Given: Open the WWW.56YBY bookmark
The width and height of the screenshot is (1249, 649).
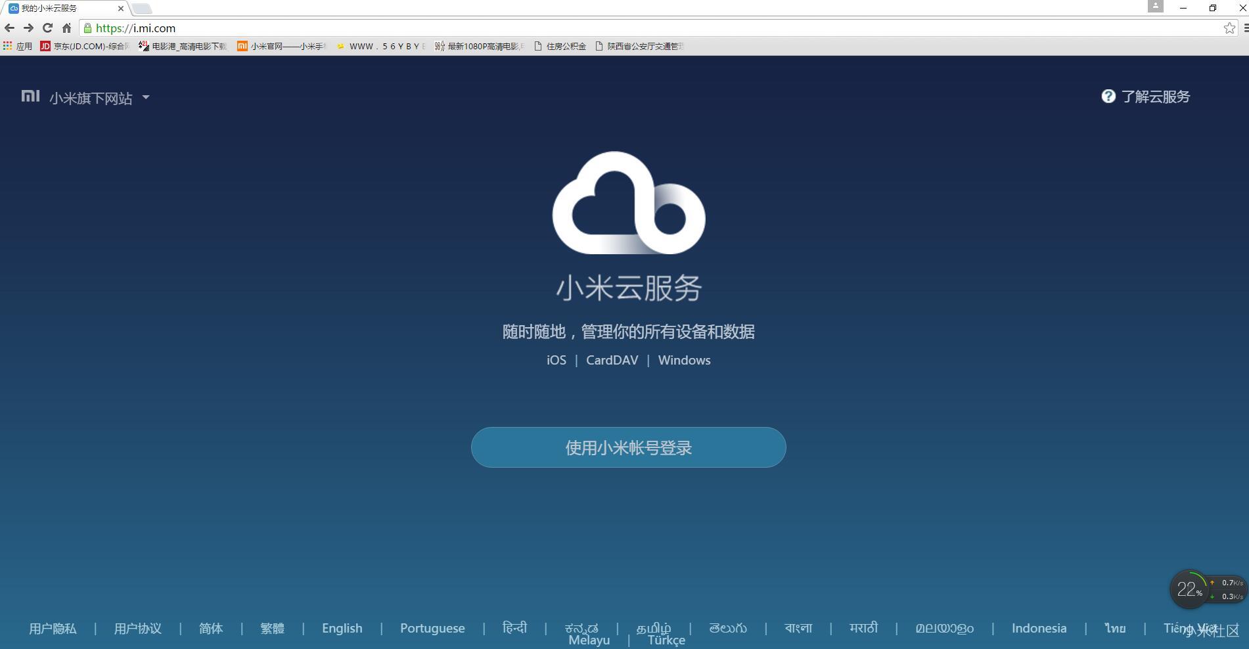Looking at the screenshot, I should point(381,46).
